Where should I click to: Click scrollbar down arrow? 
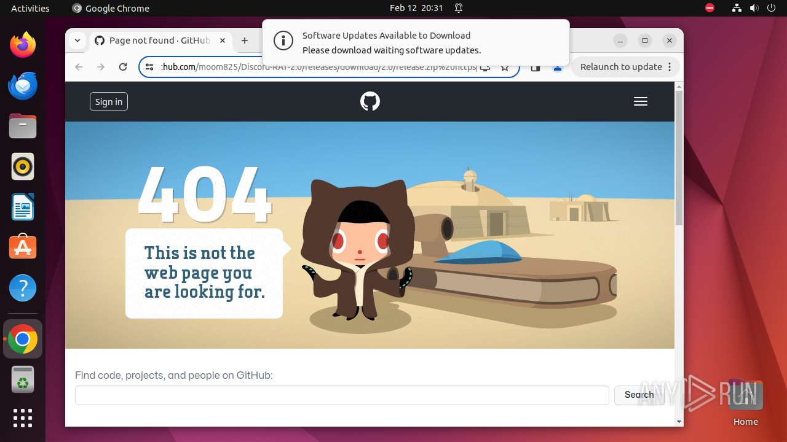tap(679, 422)
